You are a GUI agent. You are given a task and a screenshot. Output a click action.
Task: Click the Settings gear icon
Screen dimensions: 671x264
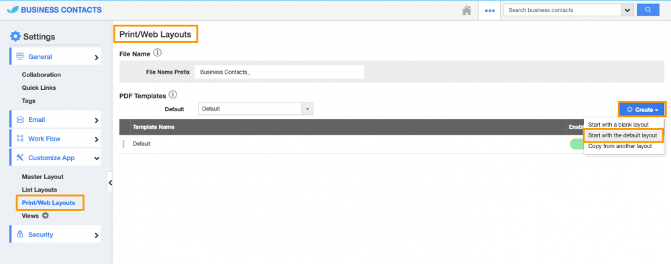[x=15, y=36]
